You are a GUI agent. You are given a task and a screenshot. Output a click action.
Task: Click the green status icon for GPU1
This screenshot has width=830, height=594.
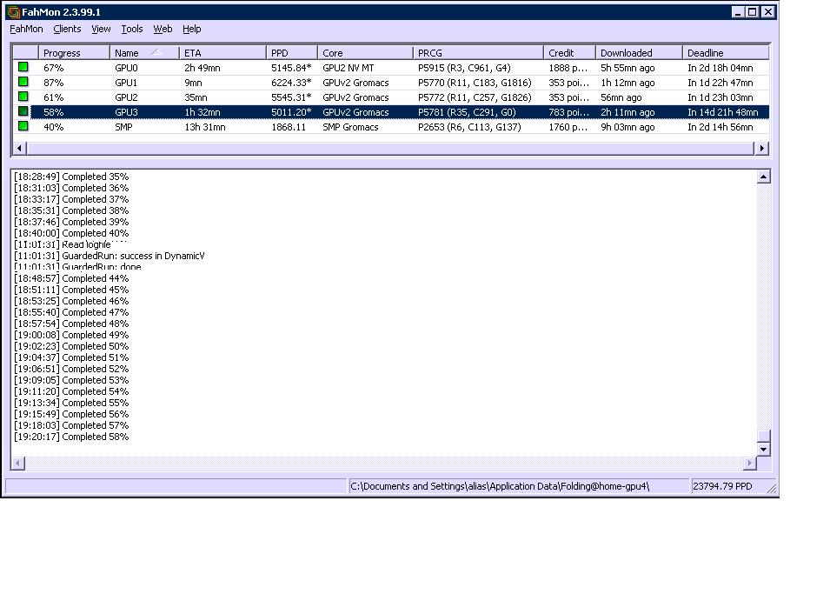point(23,82)
